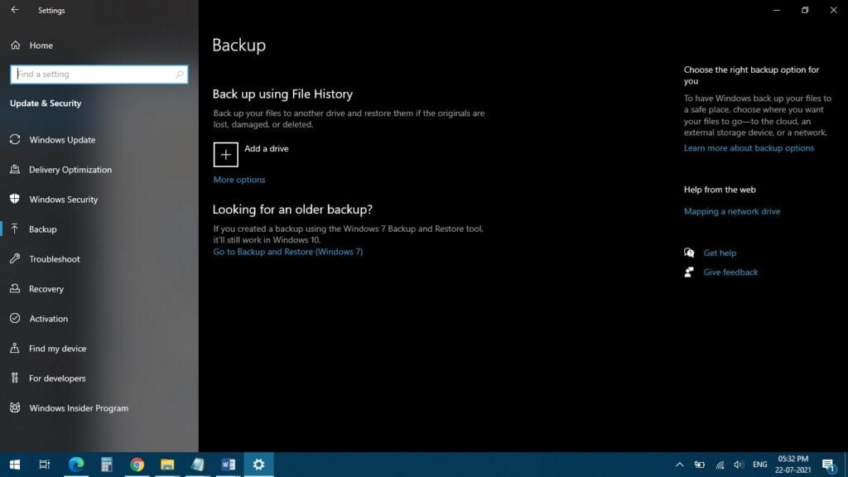The width and height of the screenshot is (848, 477).
Task: Launch Google Chrome from the taskbar
Action: point(137,465)
